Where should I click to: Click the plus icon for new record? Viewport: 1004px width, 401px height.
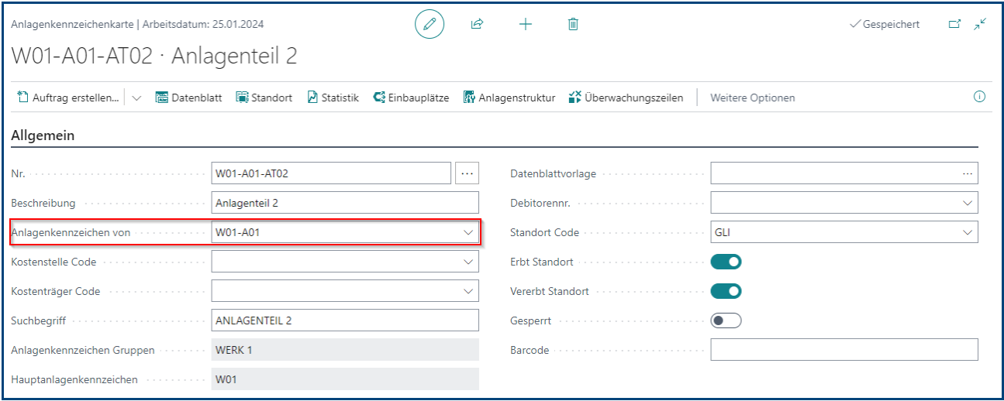525,24
